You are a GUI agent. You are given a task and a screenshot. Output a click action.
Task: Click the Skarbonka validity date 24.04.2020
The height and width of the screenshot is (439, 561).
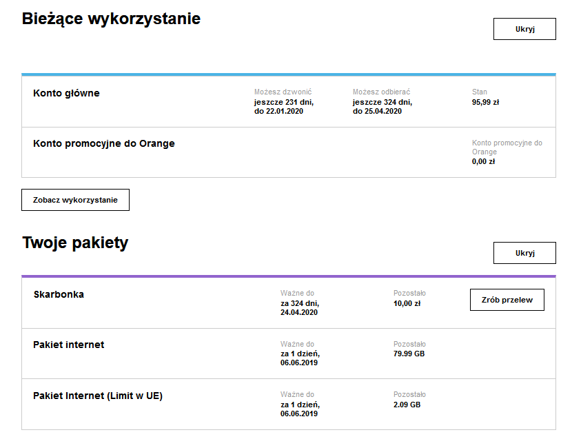[299, 312]
